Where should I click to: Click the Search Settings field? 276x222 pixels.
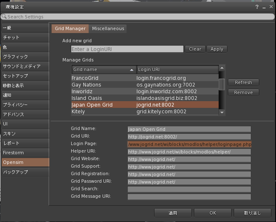point(137,17)
